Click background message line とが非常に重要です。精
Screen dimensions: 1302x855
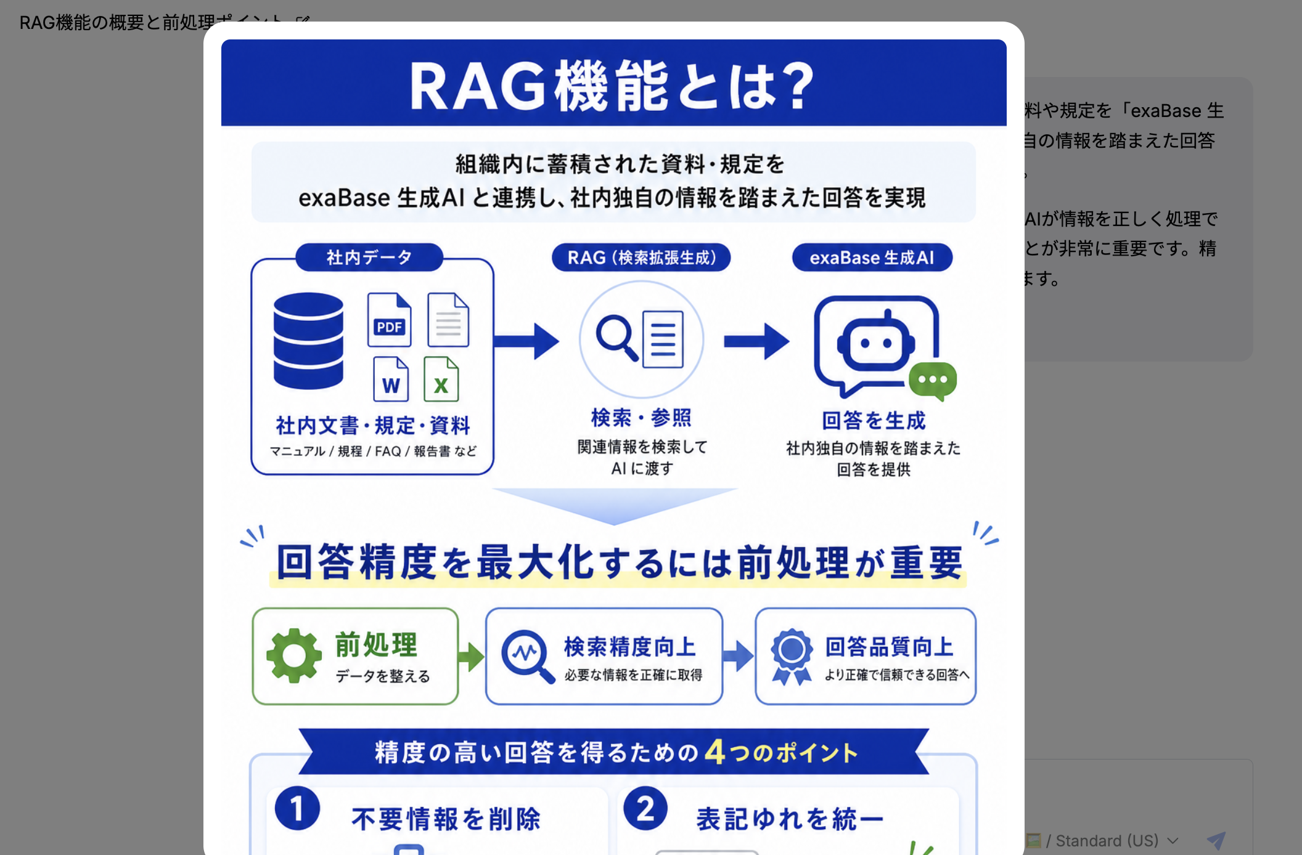click(x=1121, y=248)
